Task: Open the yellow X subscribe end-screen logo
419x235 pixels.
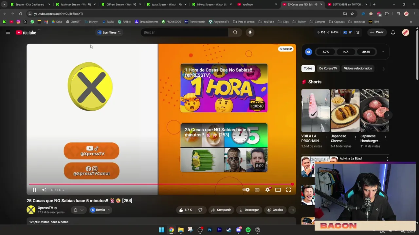Action: [90, 86]
